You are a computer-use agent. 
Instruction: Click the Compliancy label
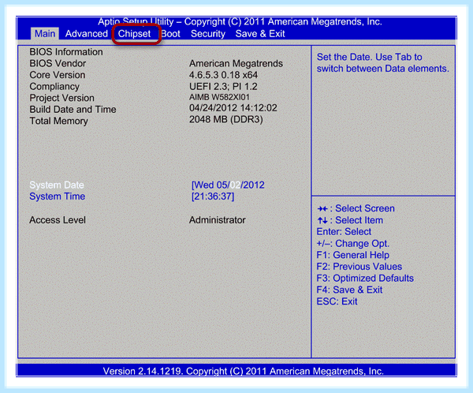(x=54, y=87)
